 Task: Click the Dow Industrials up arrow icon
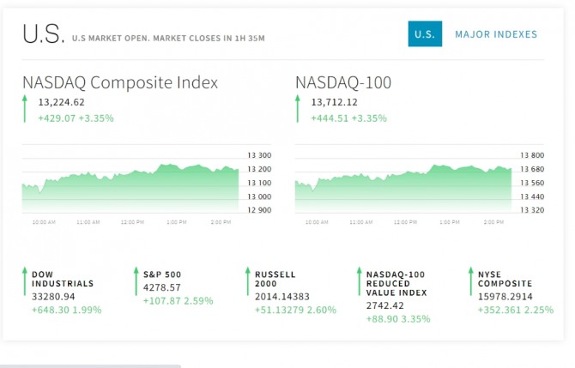tap(25, 281)
